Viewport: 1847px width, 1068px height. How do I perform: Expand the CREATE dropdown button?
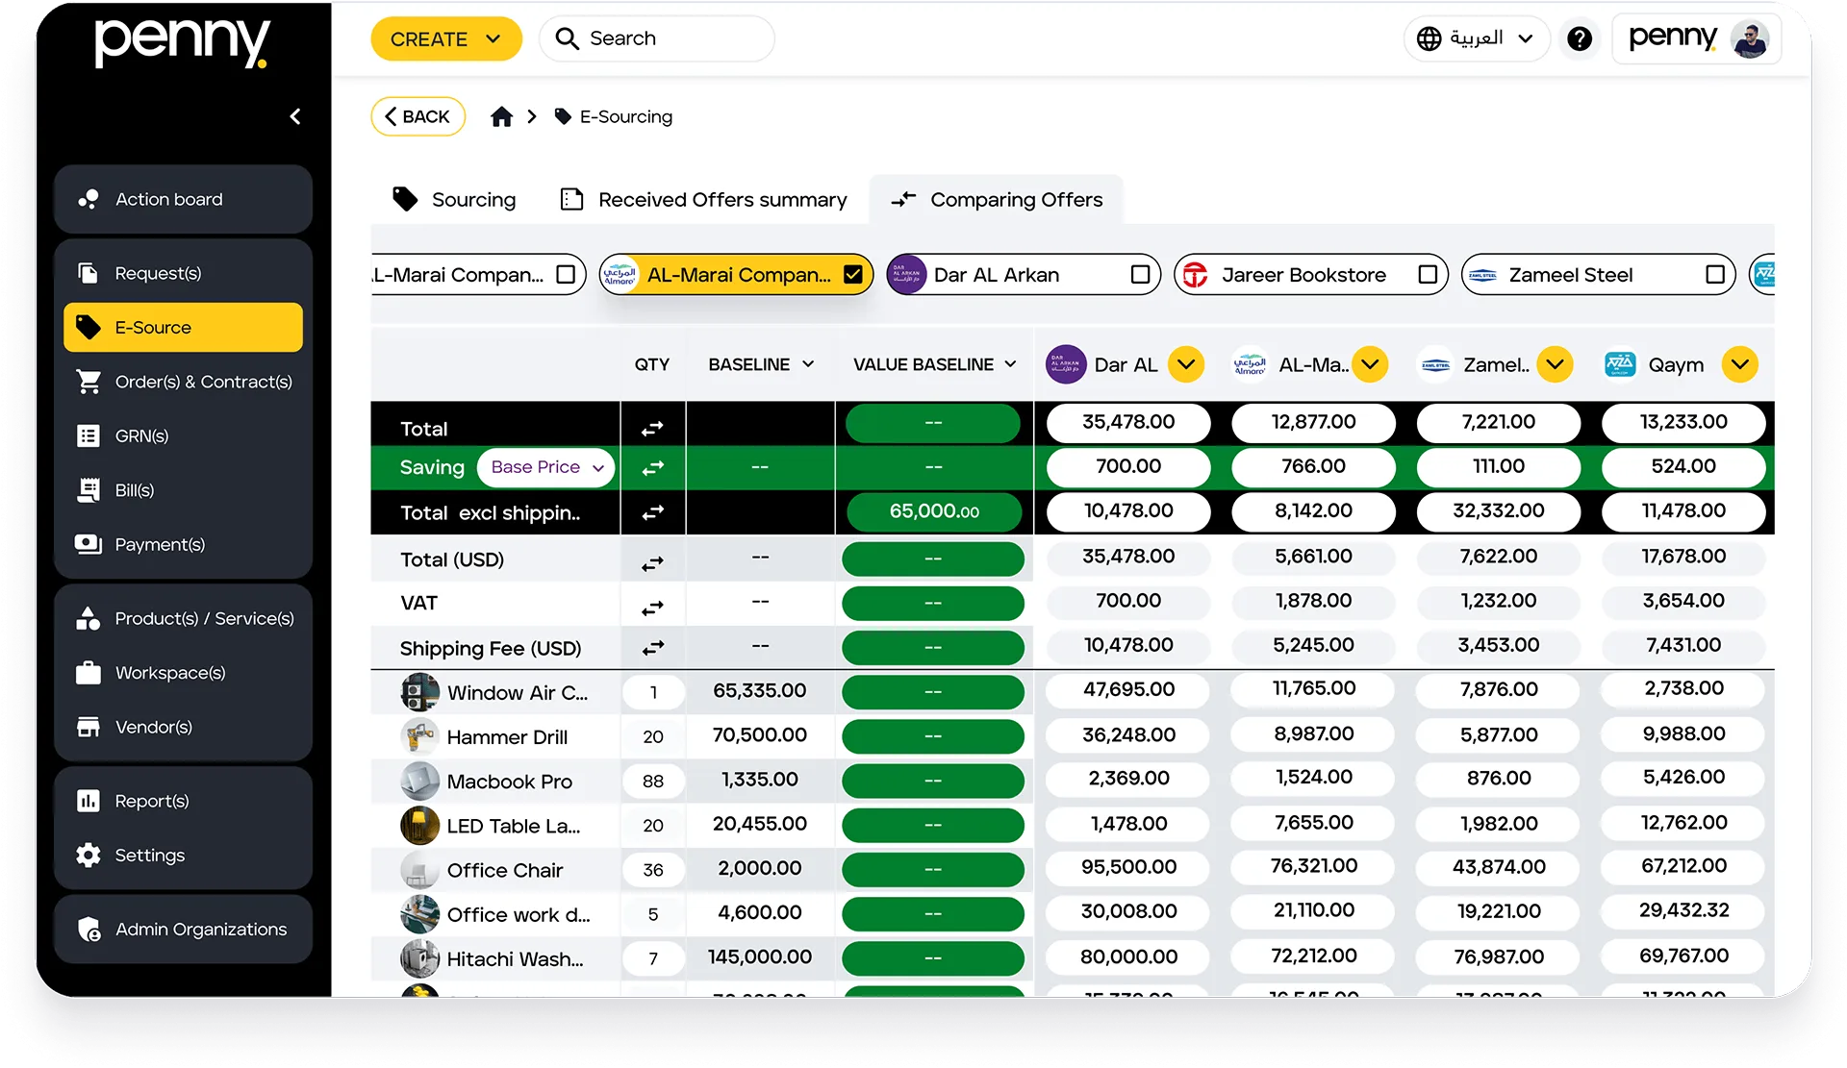[446, 39]
